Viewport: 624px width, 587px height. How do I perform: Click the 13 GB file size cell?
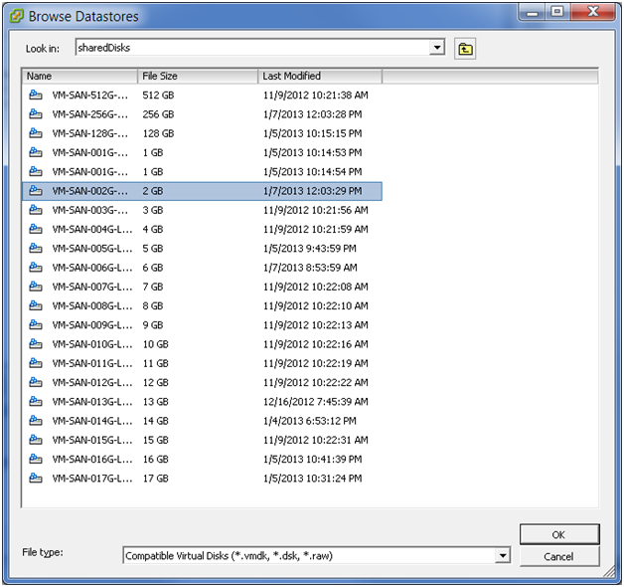tap(156, 401)
